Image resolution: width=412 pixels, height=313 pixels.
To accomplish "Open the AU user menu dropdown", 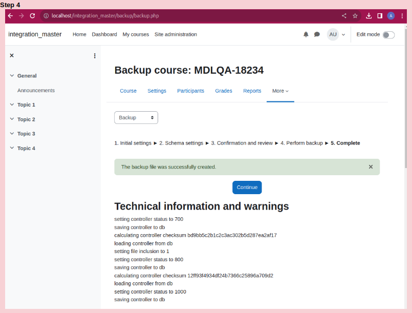I will tap(336, 34).
